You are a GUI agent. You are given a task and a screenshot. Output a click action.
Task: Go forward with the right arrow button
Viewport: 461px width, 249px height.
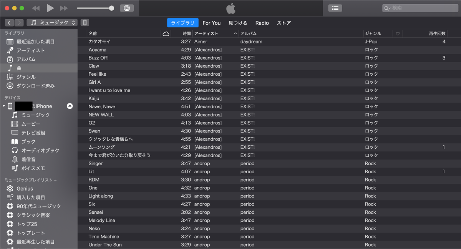[19, 23]
